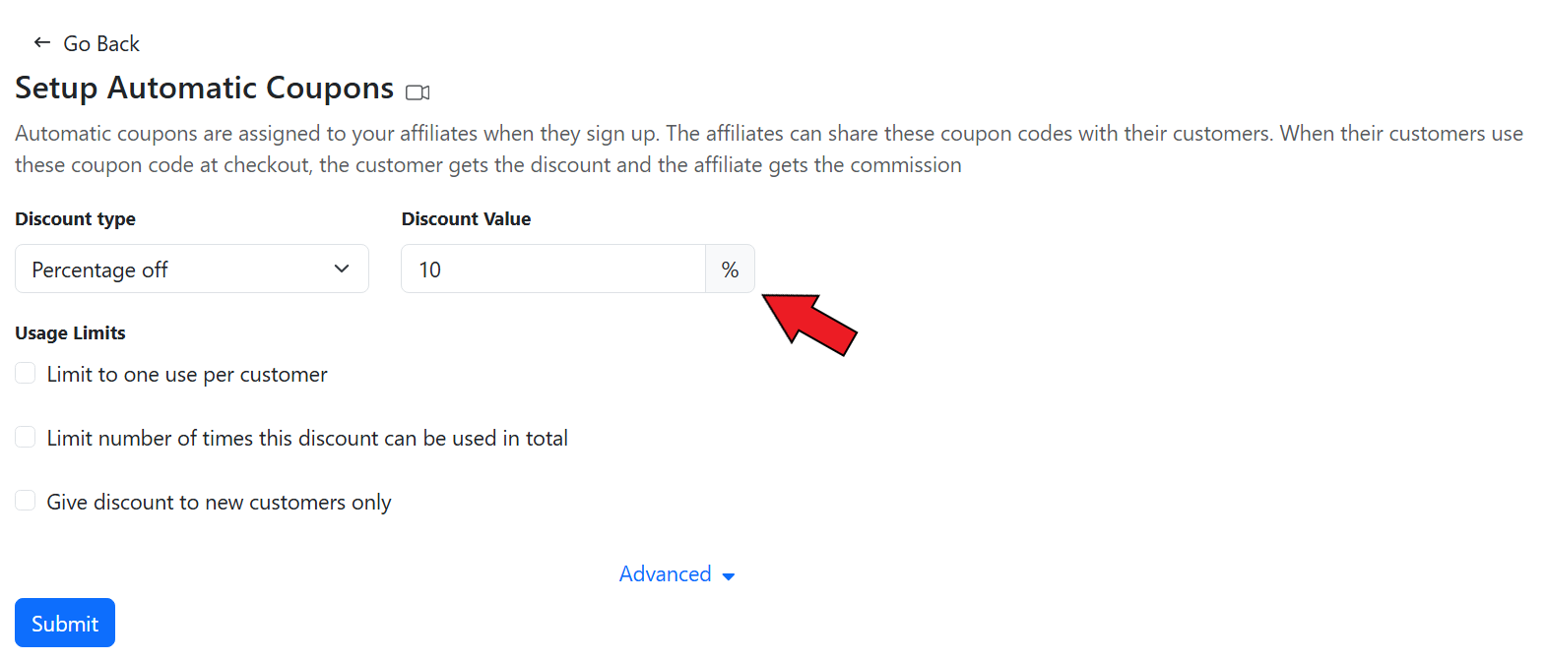The width and height of the screenshot is (1545, 660).
Task: Click the chevron in Percentage off selector
Action: tap(342, 270)
